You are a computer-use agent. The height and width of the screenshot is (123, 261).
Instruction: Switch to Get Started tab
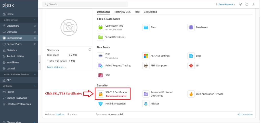(x=150, y=12)
